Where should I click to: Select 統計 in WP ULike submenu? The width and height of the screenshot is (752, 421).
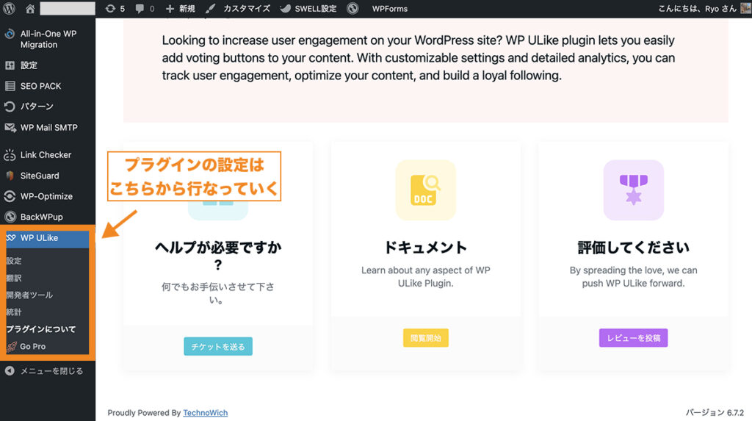(x=15, y=312)
